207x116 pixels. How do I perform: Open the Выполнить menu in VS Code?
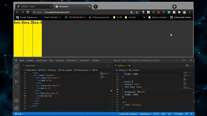72,60
